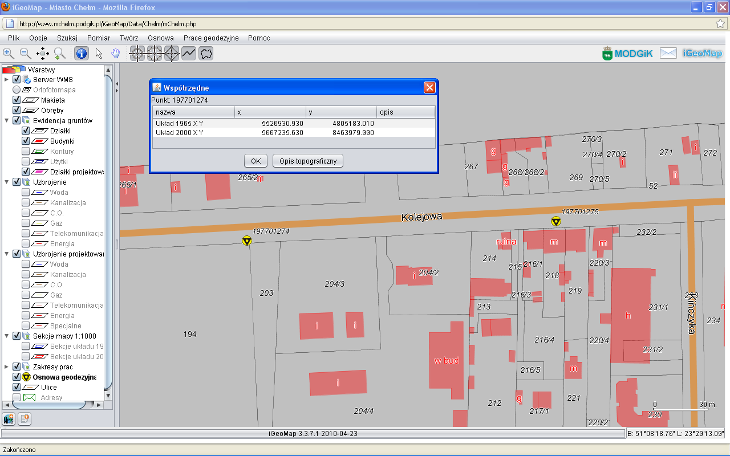Click the iGeoMap logo
Screen dimensions: 730x456
702,53
